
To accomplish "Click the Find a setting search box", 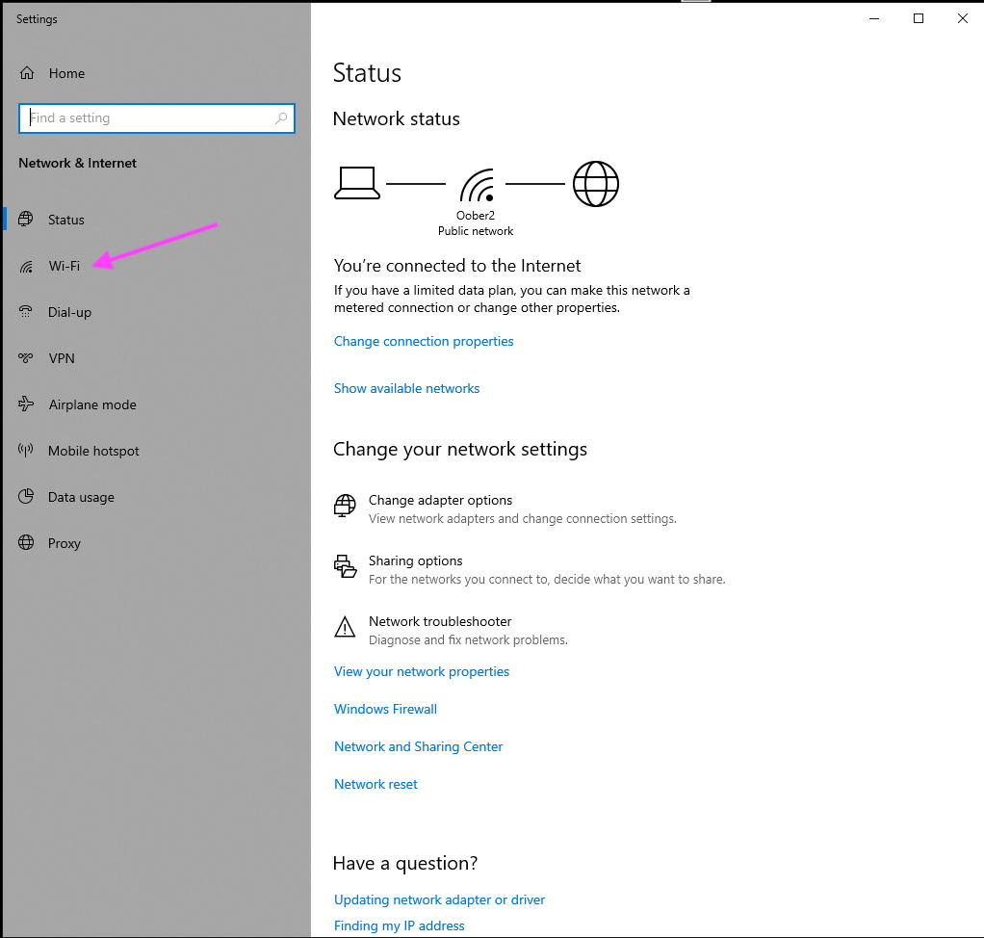I will 157,117.
